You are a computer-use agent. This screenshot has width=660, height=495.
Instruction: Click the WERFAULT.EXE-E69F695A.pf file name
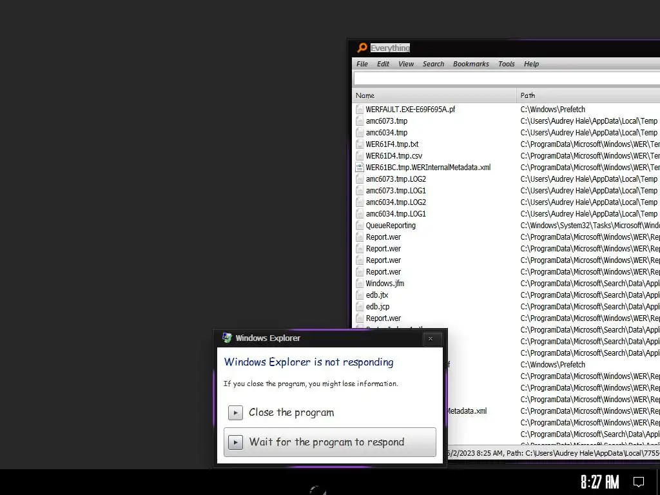411,110
